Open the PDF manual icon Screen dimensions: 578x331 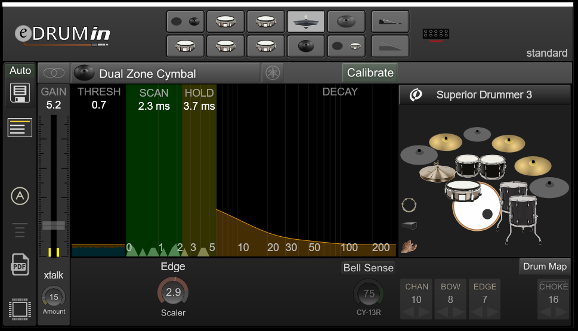[x=20, y=264]
